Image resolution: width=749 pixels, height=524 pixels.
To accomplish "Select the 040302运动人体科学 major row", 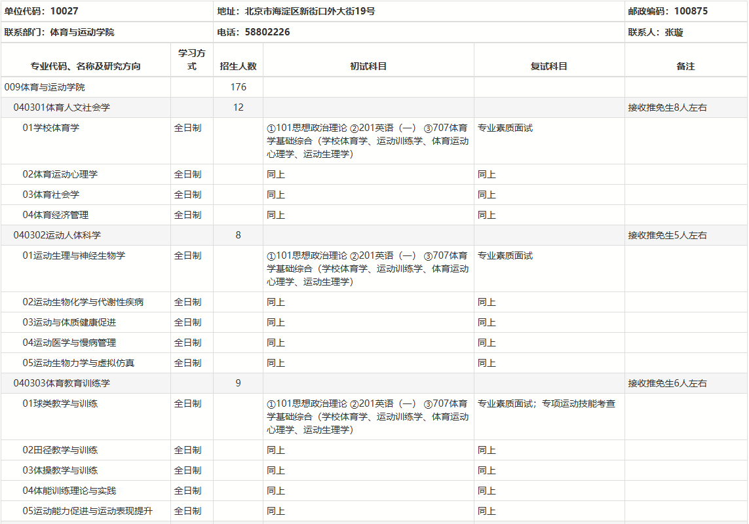I will click(x=57, y=235).
